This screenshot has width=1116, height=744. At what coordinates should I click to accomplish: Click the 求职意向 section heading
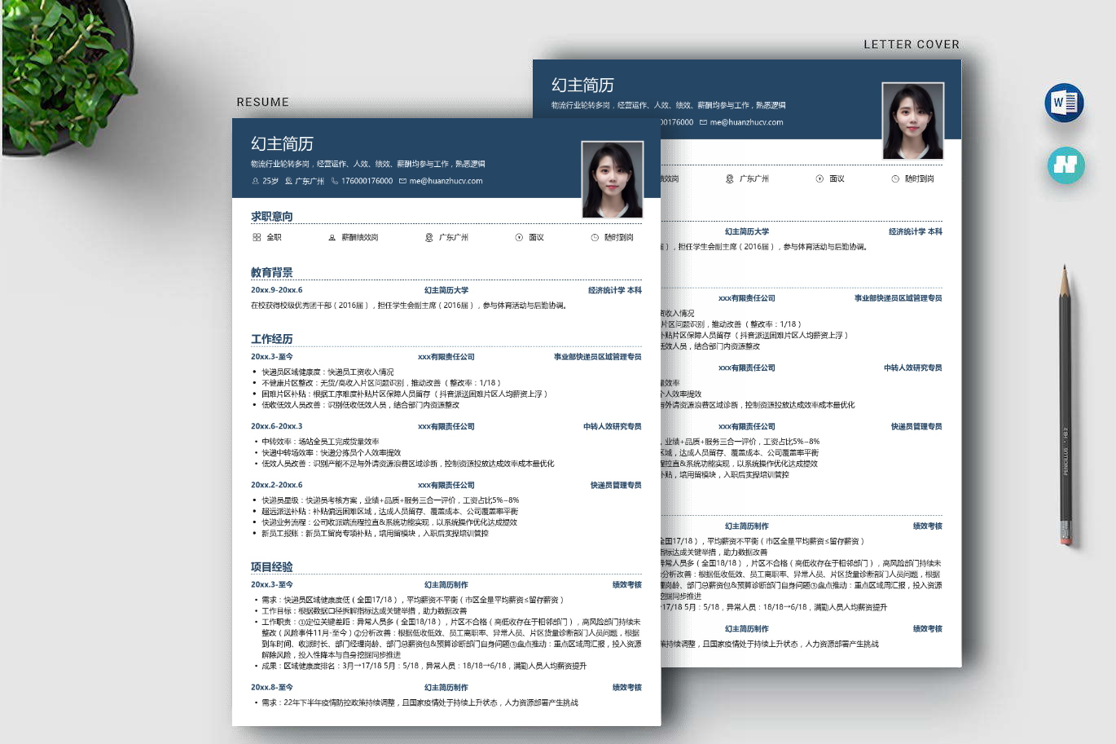click(x=271, y=216)
